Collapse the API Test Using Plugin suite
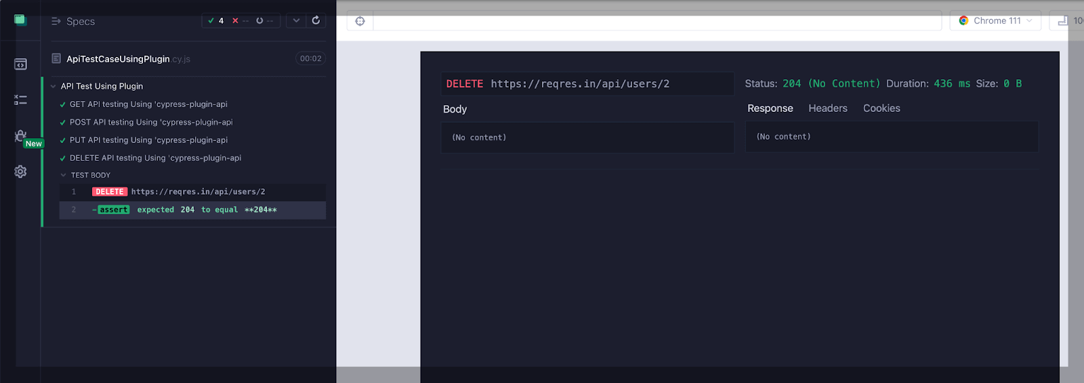This screenshot has width=1084, height=383. 53,86
